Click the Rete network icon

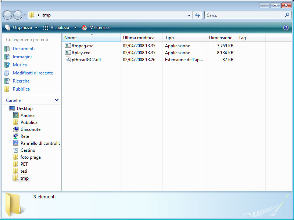click(x=16, y=136)
